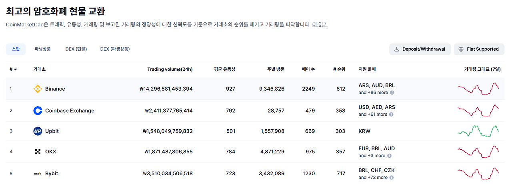
Task: Click the Upbit logo icon
Action: pyautogui.click(x=38, y=131)
